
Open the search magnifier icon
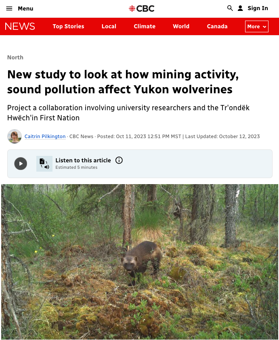(230, 8)
